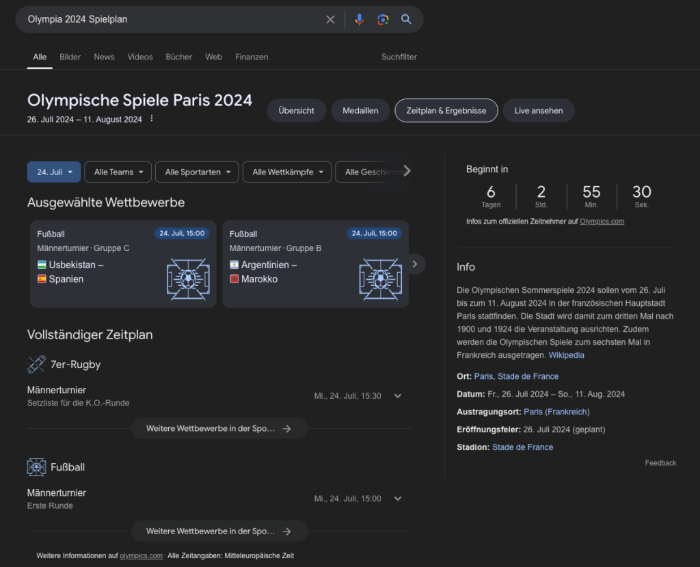Click the 7er-Rugby section title
The image size is (700, 567).
click(75, 365)
